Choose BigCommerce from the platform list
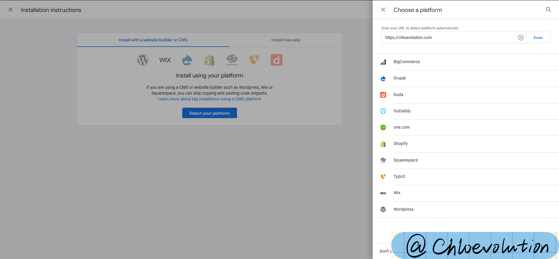This screenshot has height=259, width=559. tap(466, 62)
